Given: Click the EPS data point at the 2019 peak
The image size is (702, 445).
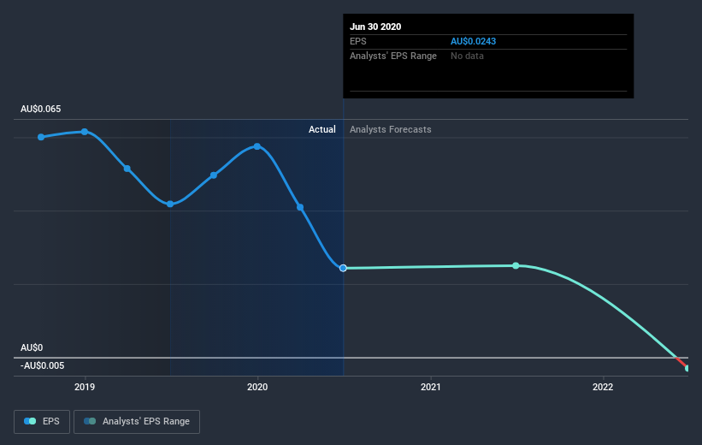Looking at the screenshot, I should [x=85, y=132].
